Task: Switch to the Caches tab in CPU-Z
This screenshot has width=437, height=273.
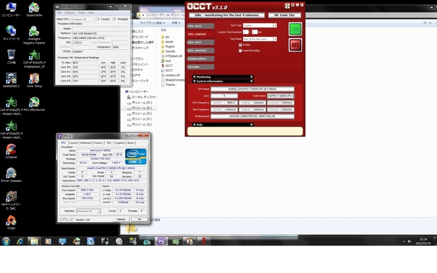Action: pyautogui.click(x=73, y=143)
